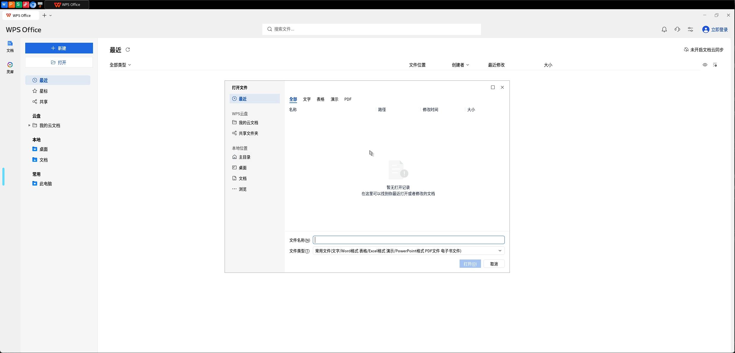Select 最近 in the 打开文件 dialog
This screenshot has width=735, height=353.
[x=255, y=99]
